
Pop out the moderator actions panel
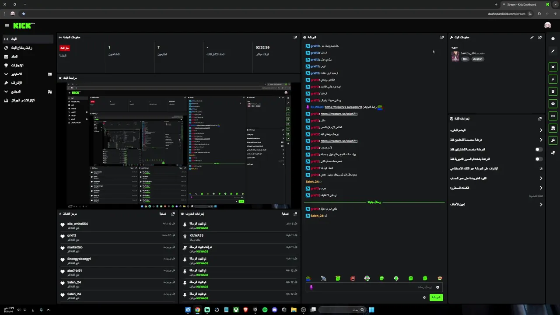pos(295,214)
